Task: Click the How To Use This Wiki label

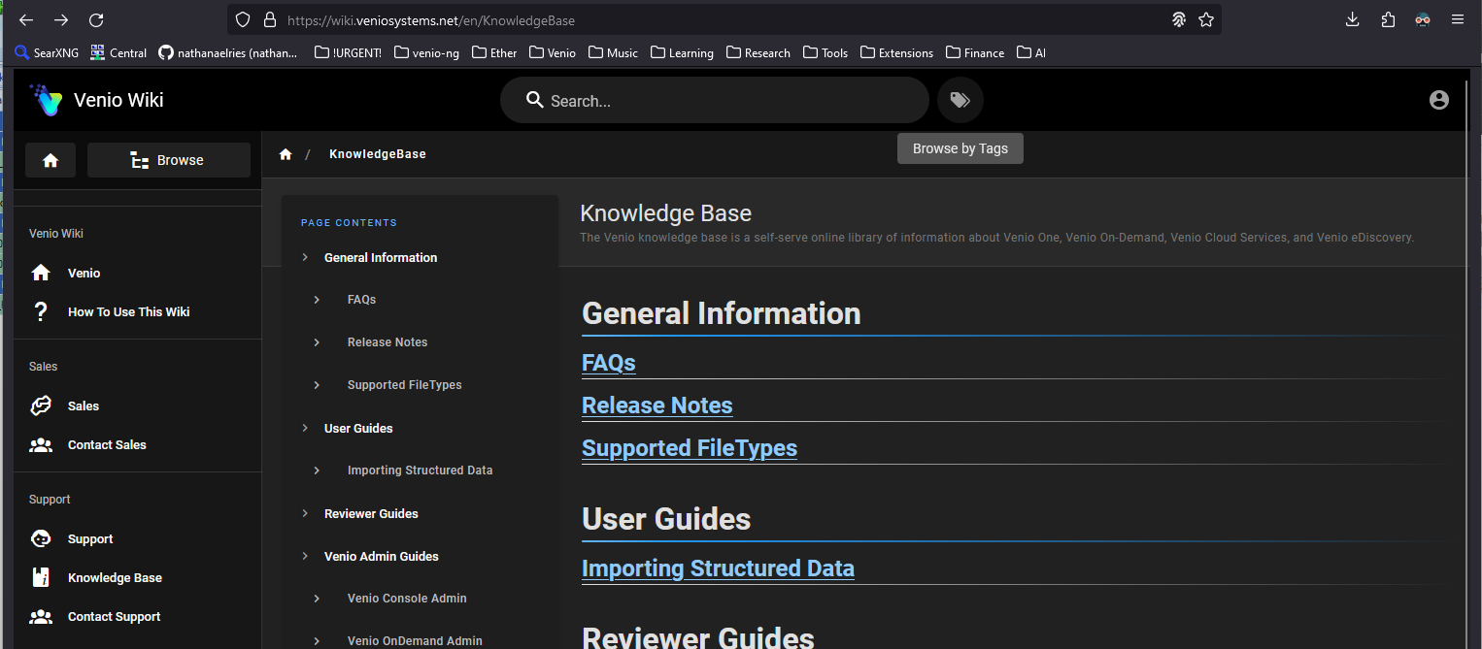Action: point(128,312)
